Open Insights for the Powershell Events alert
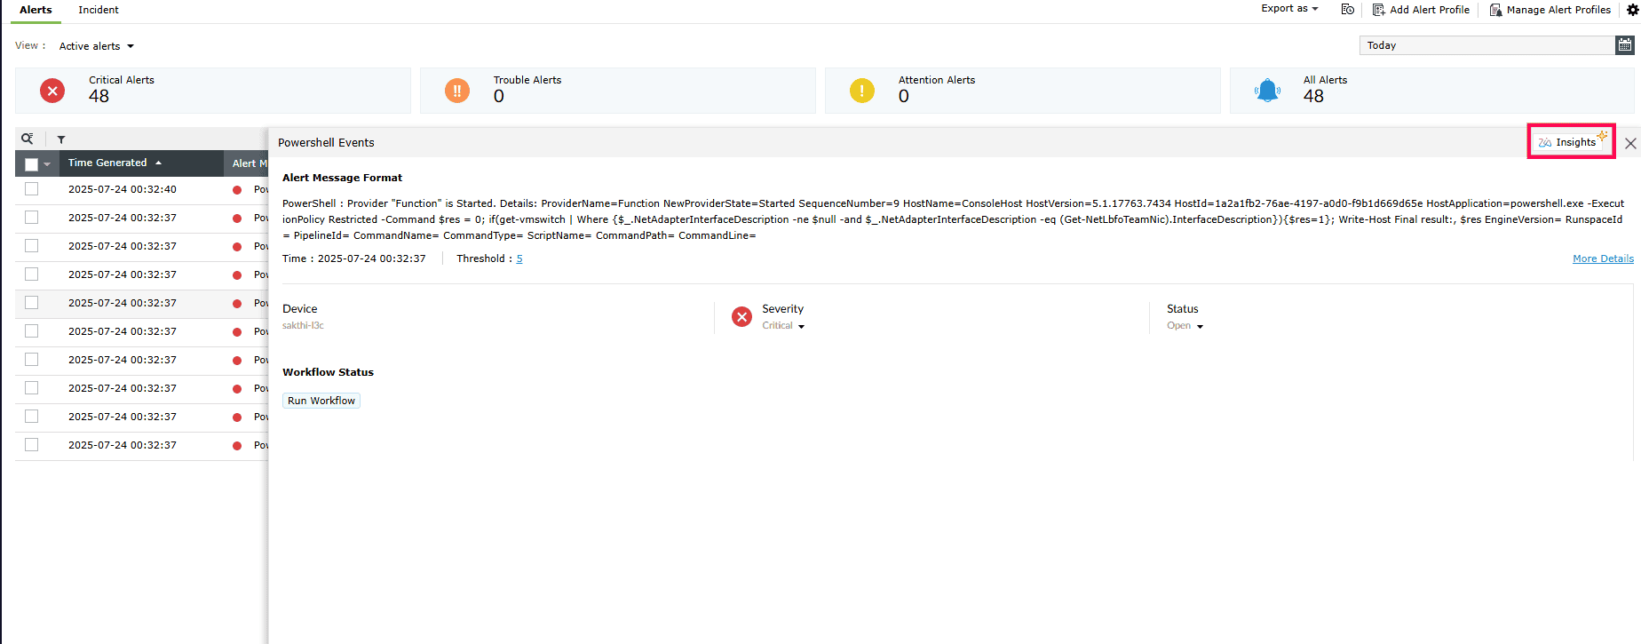 tap(1571, 142)
